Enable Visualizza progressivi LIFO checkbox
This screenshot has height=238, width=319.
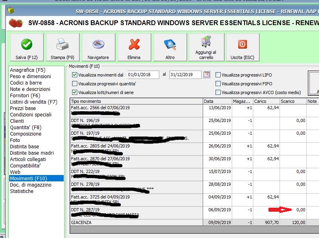click(218, 75)
